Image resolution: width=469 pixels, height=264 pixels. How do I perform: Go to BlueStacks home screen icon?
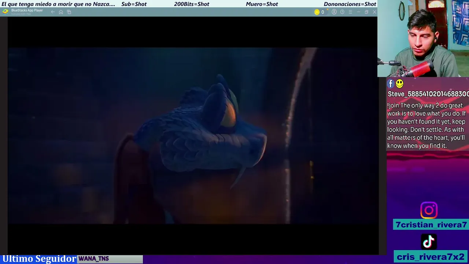pyautogui.click(x=61, y=12)
